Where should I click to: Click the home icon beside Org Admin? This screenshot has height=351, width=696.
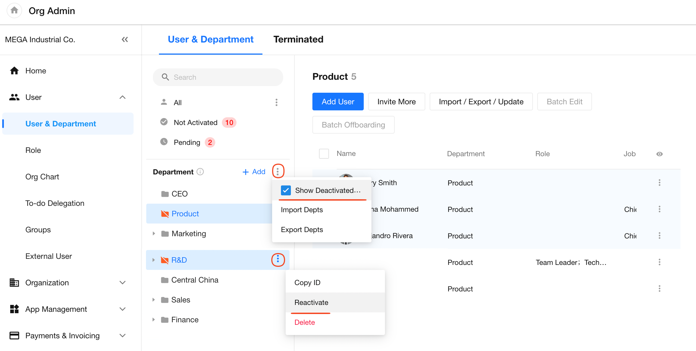click(14, 10)
